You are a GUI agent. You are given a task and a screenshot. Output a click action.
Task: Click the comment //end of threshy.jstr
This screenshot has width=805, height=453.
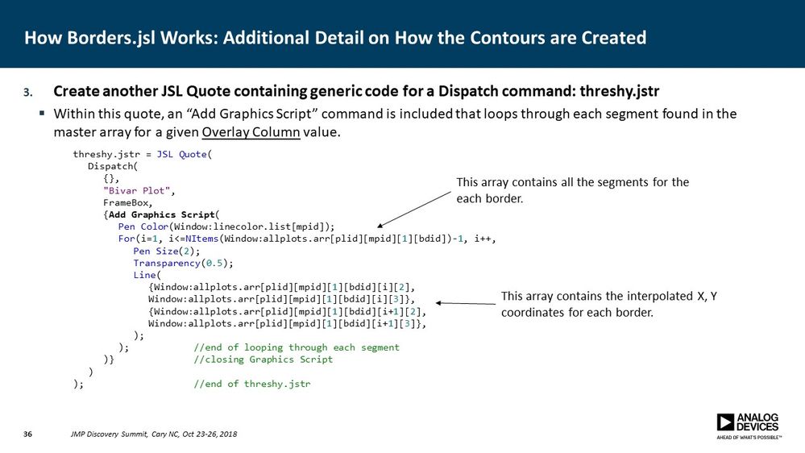coord(251,384)
